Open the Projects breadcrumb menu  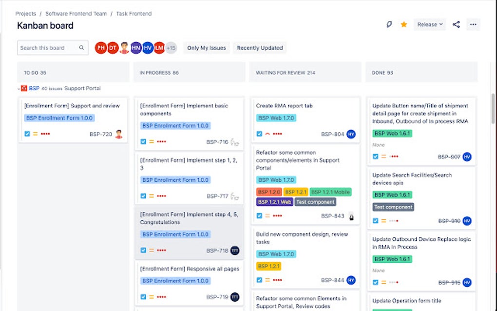coord(25,14)
